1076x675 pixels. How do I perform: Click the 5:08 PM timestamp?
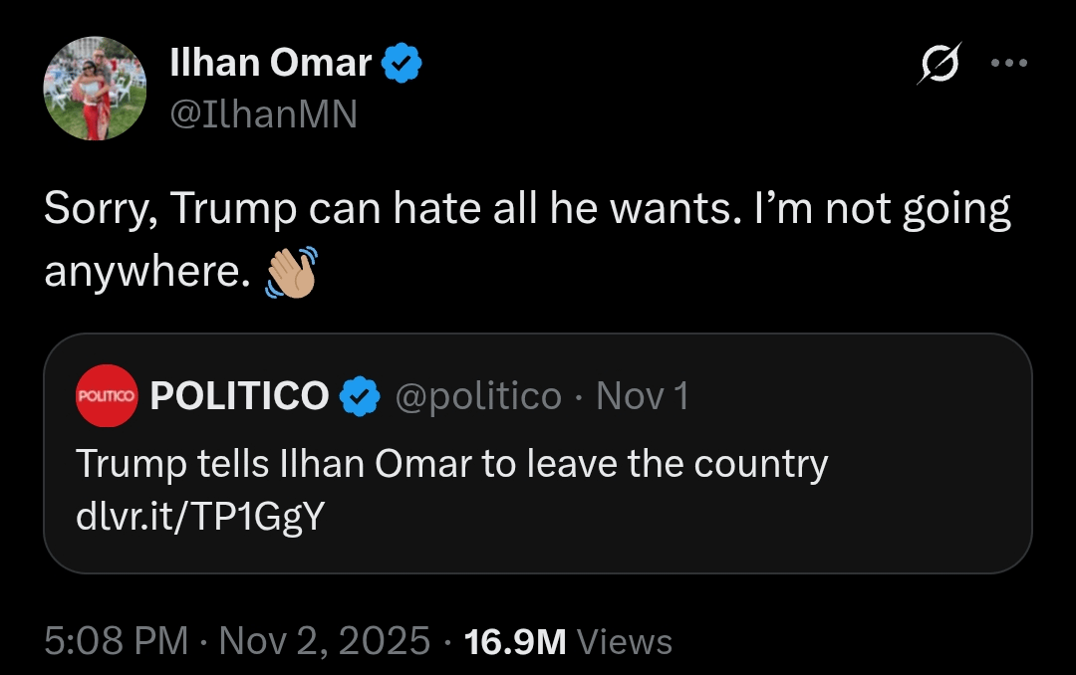pos(117,641)
